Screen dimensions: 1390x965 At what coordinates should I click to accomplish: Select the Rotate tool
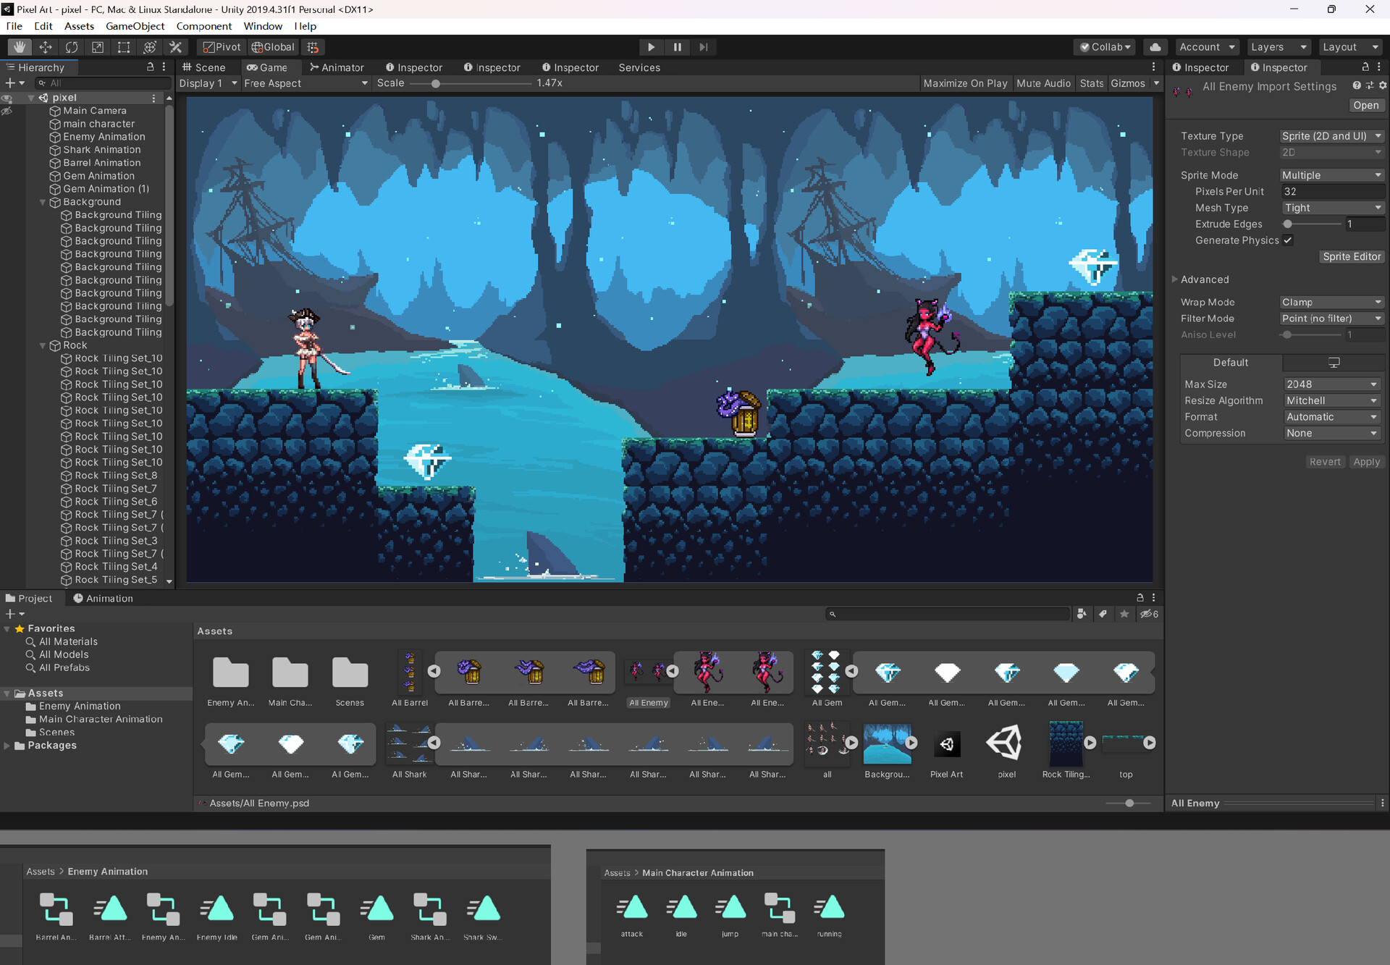(72, 46)
